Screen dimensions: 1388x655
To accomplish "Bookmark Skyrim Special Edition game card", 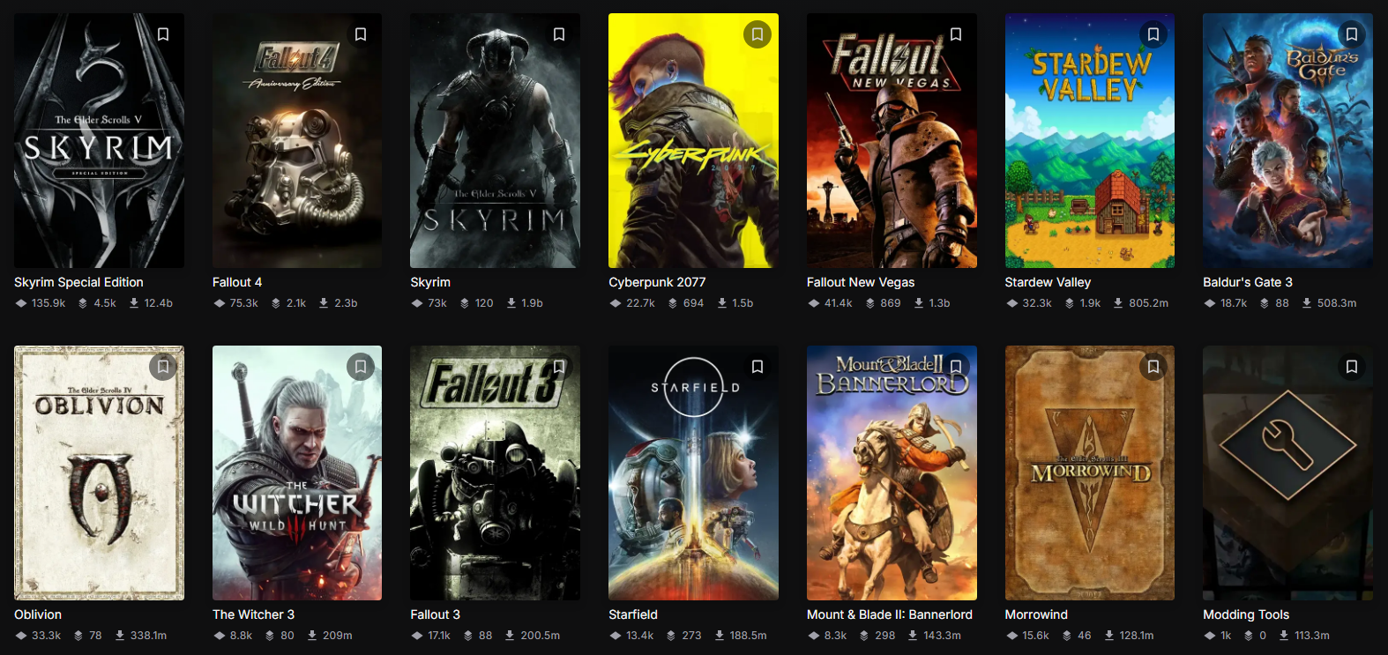I will (x=163, y=34).
